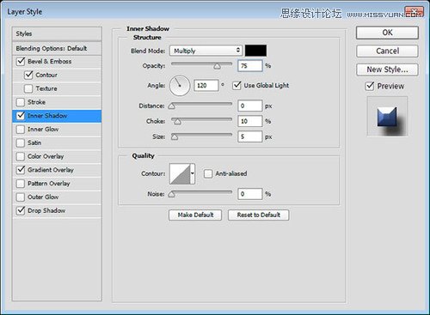Enable the Pattern Overlay checkbox
This screenshot has height=315, width=430.
21,184
